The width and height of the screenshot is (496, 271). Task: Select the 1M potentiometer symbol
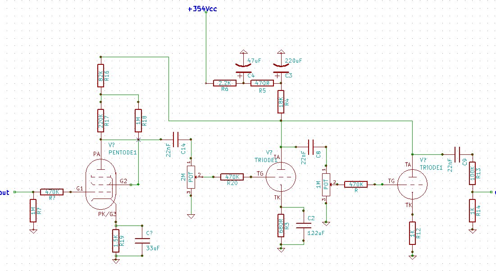click(x=326, y=185)
